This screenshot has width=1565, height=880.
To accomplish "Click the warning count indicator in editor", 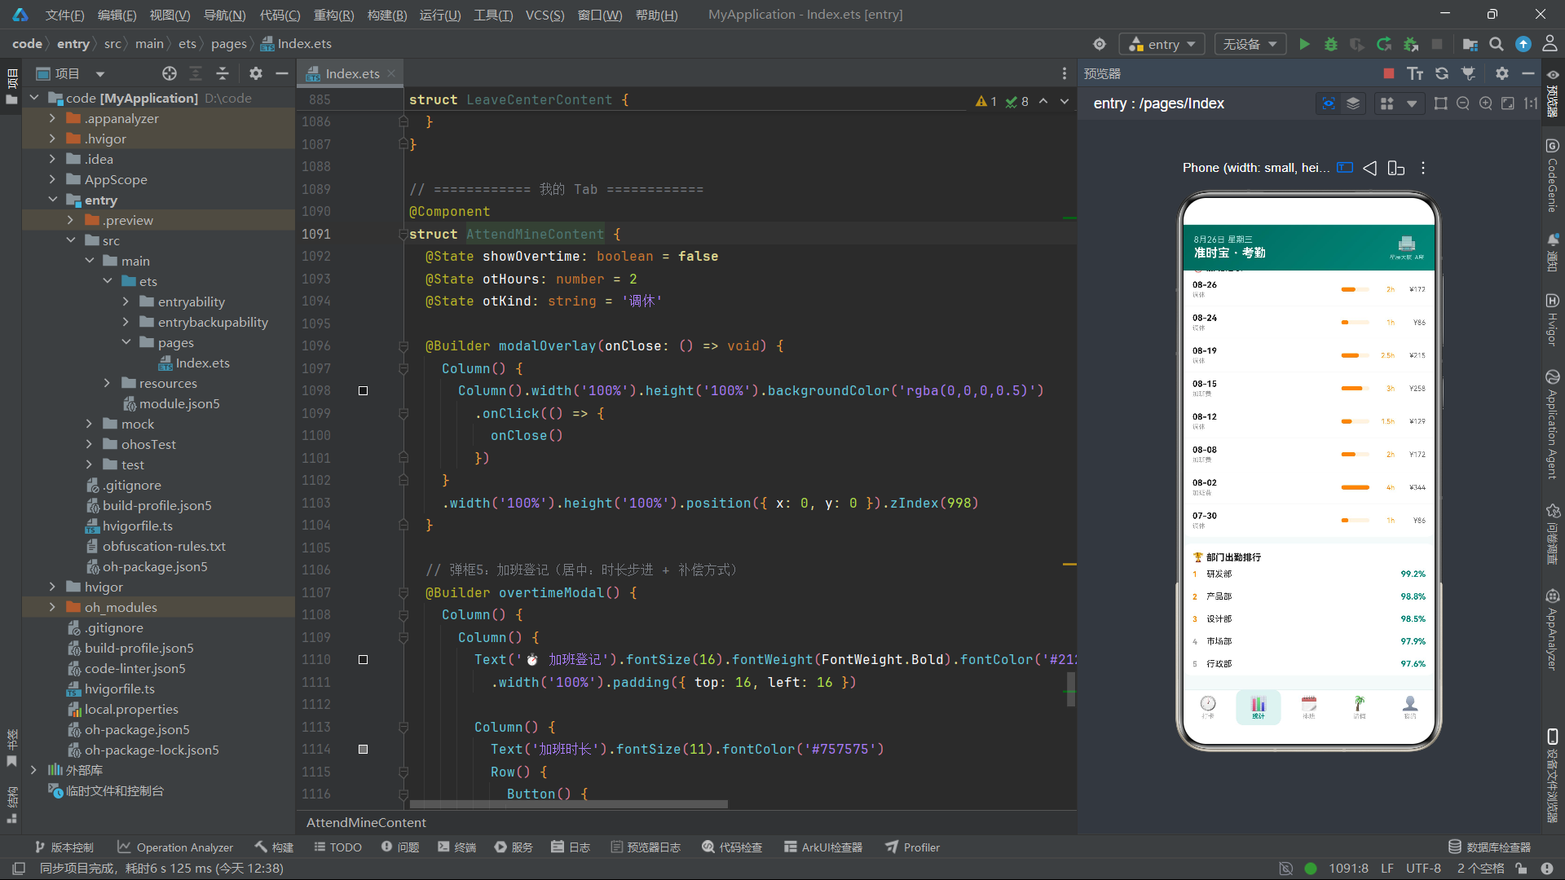I will pos(986,101).
